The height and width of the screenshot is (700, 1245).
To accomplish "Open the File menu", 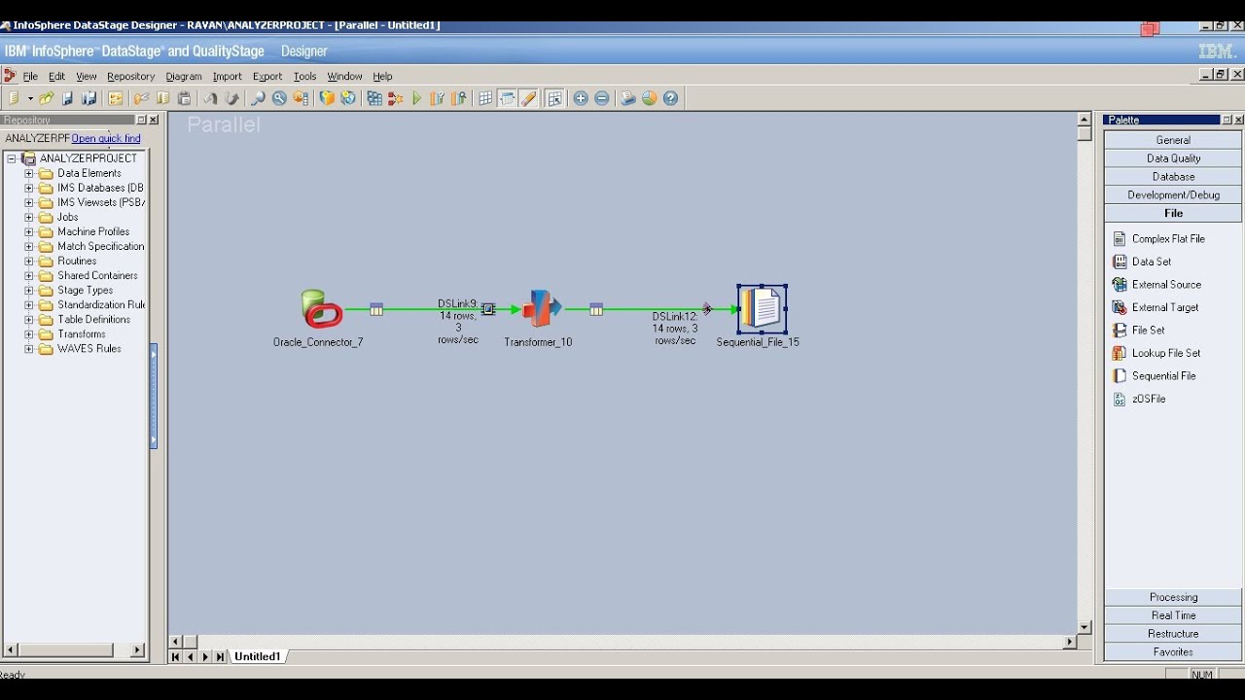I will click(30, 77).
